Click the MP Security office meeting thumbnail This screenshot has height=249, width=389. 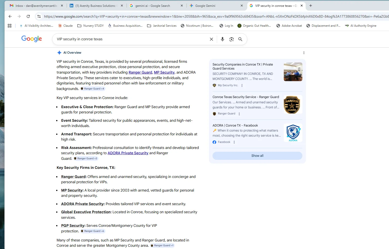point(293,72)
